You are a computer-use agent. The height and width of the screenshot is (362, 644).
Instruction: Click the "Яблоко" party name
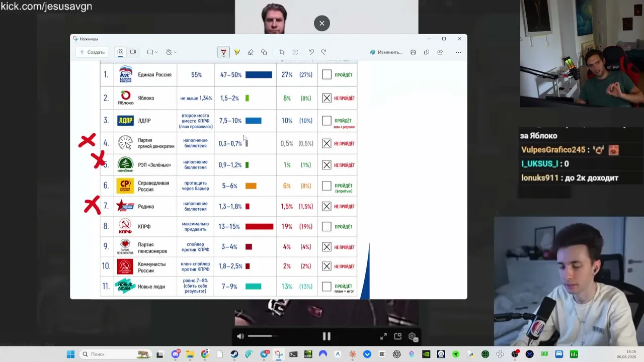point(146,99)
